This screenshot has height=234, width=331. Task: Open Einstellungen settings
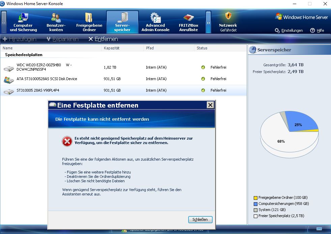pyautogui.click(x=289, y=30)
